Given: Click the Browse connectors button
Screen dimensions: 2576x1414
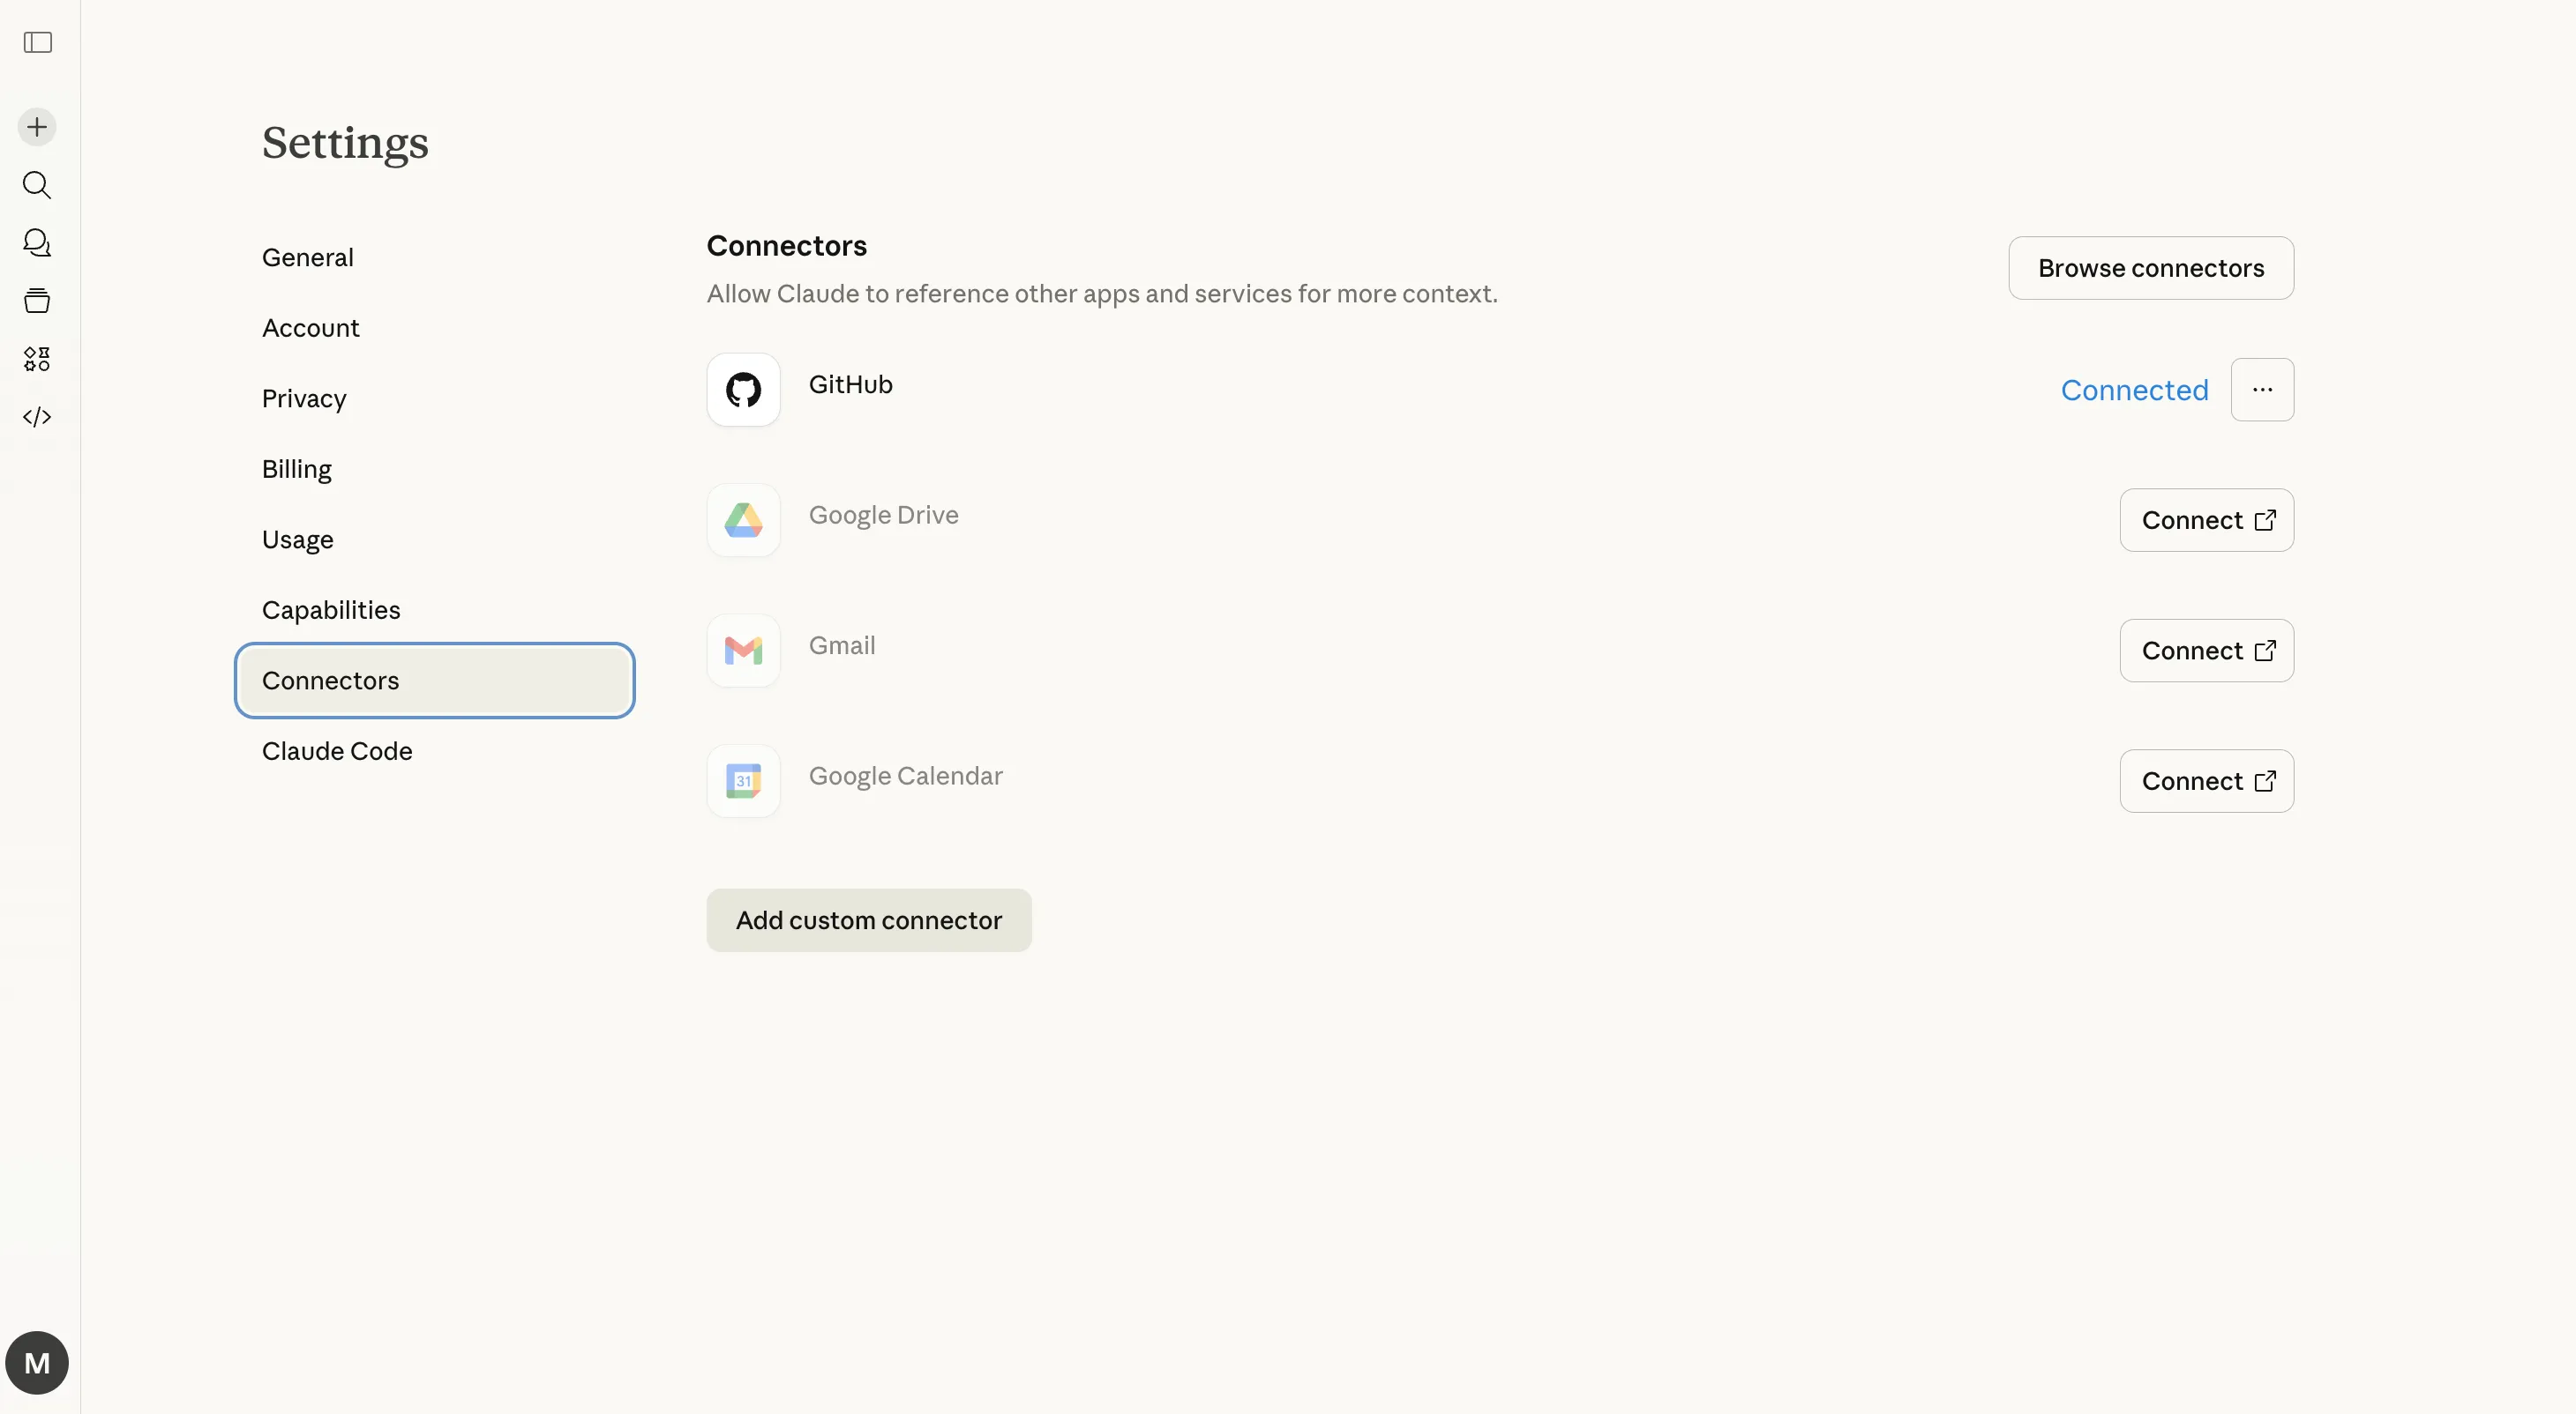Looking at the screenshot, I should tap(2152, 268).
